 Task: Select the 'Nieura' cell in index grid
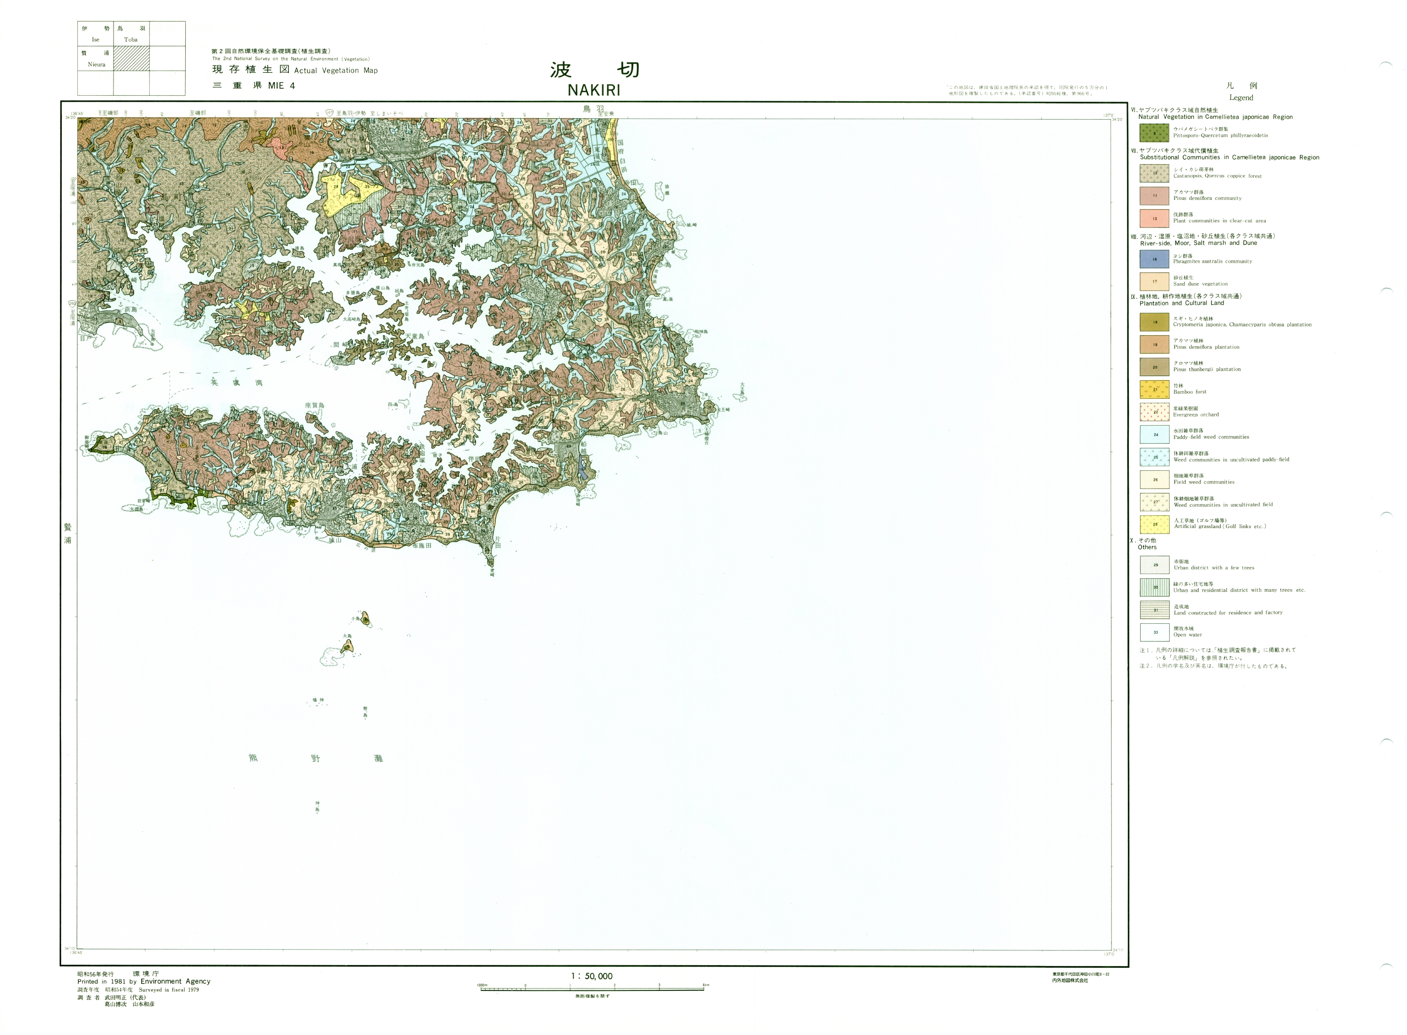tap(95, 59)
